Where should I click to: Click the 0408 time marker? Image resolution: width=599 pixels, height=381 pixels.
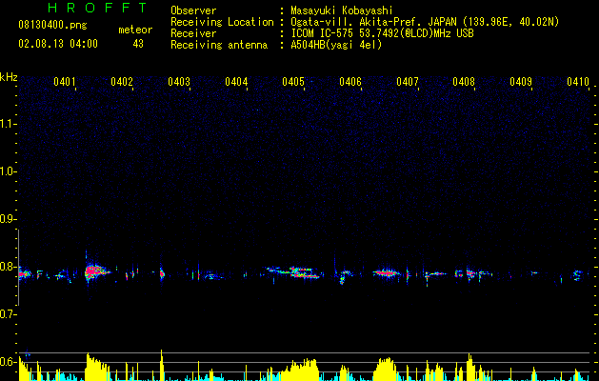point(464,82)
